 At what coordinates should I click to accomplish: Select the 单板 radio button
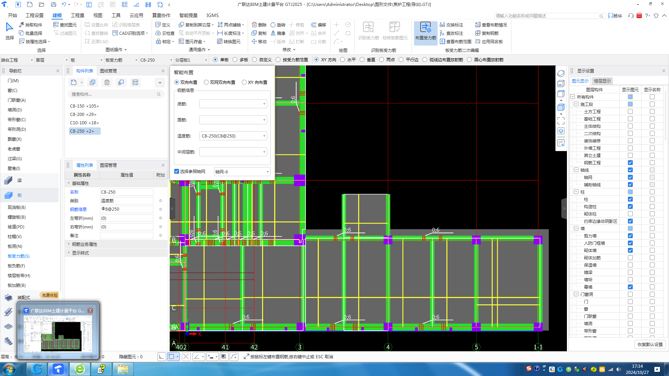click(x=215, y=60)
